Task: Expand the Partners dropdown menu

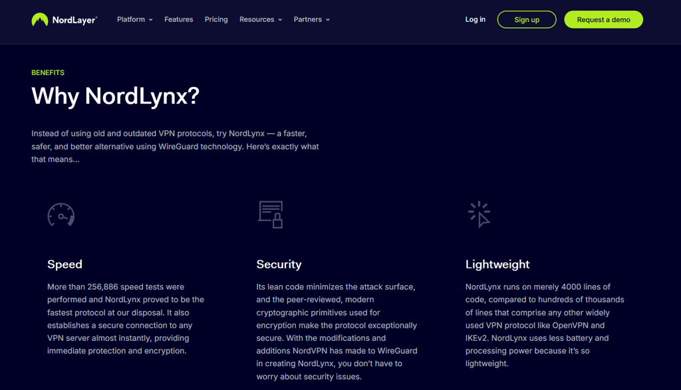Action: click(x=311, y=19)
